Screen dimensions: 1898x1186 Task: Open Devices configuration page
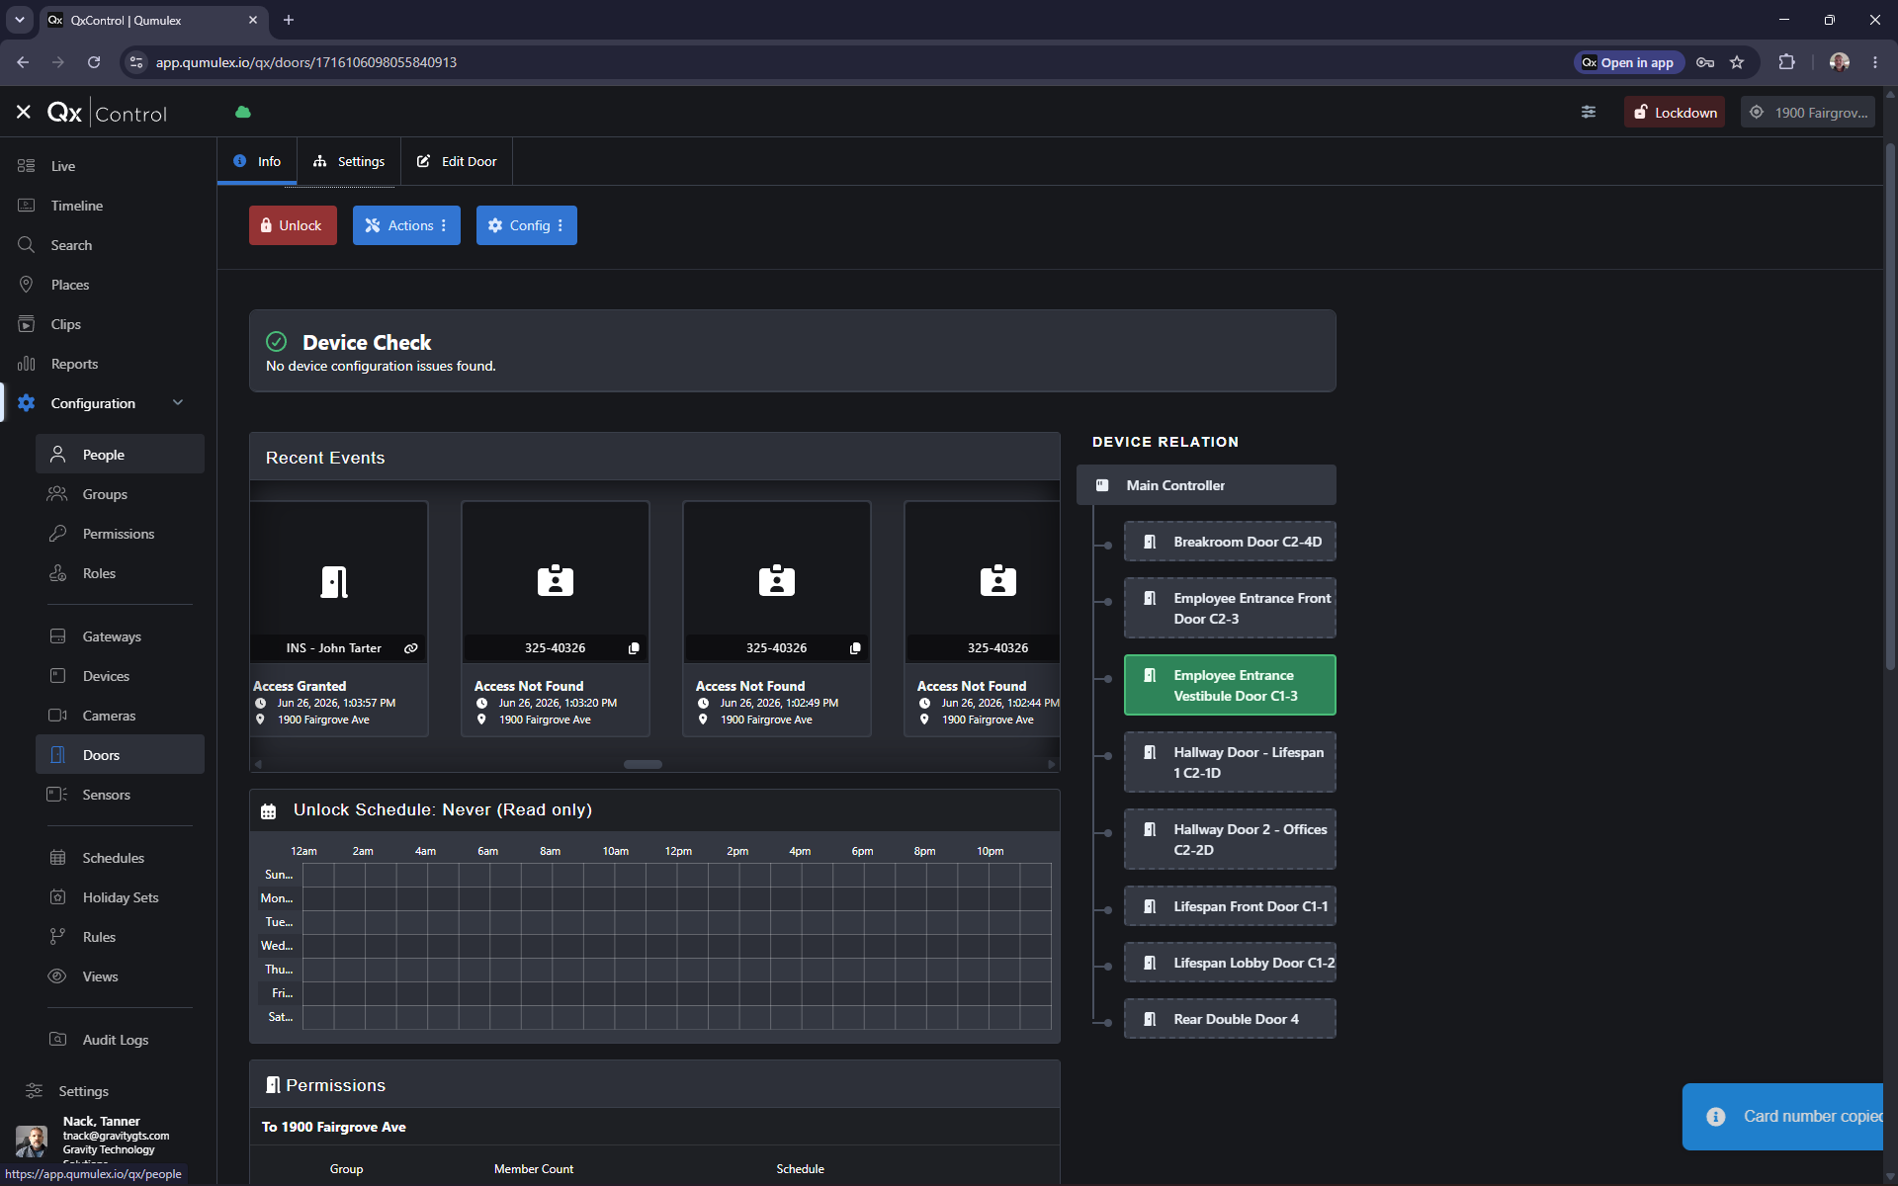coord(120,676)
